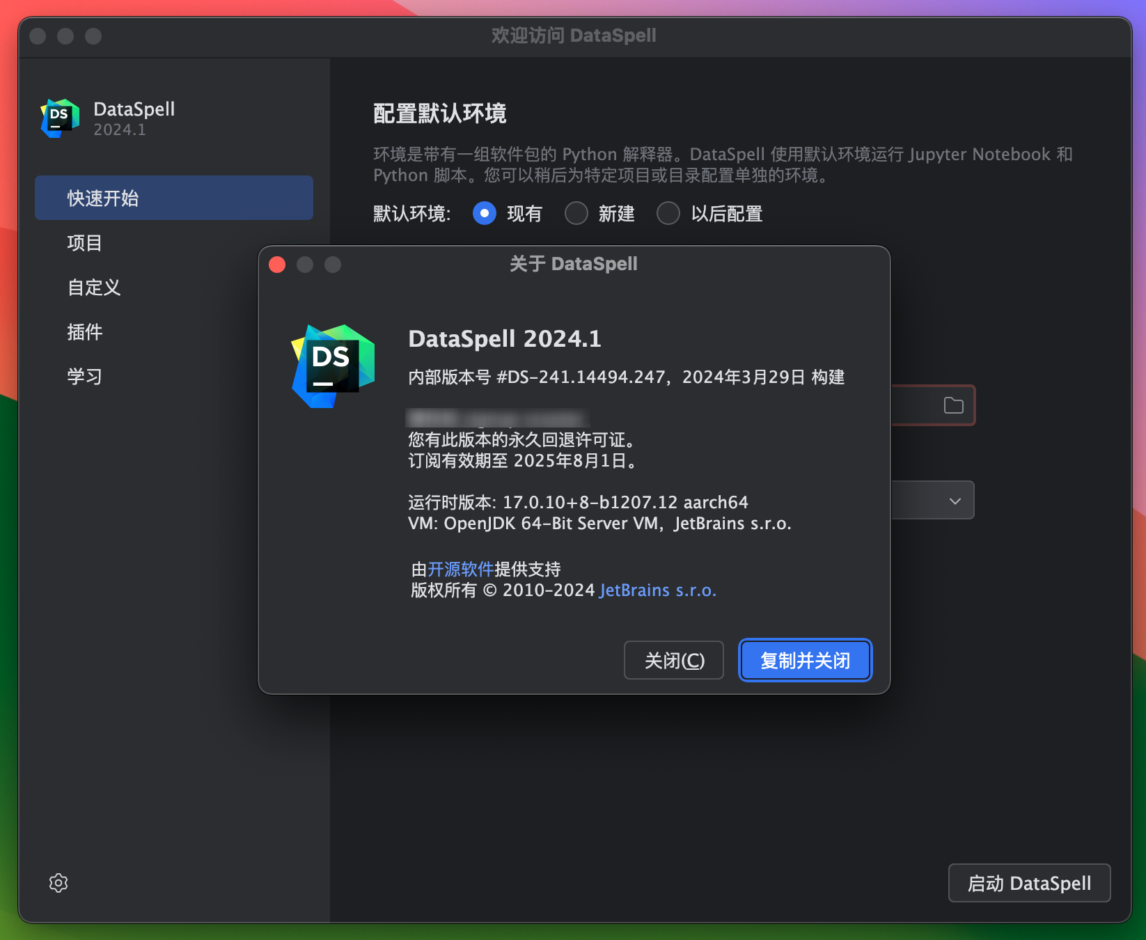This screenshot has width=1146, height=940.
Task: Click the 配置默认环境 heading
Action: (x=439, y=113)
